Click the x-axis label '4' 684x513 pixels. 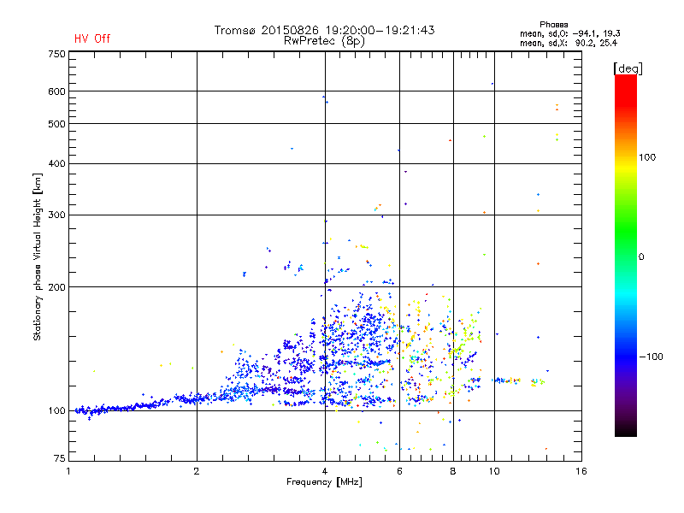point(325,471)
